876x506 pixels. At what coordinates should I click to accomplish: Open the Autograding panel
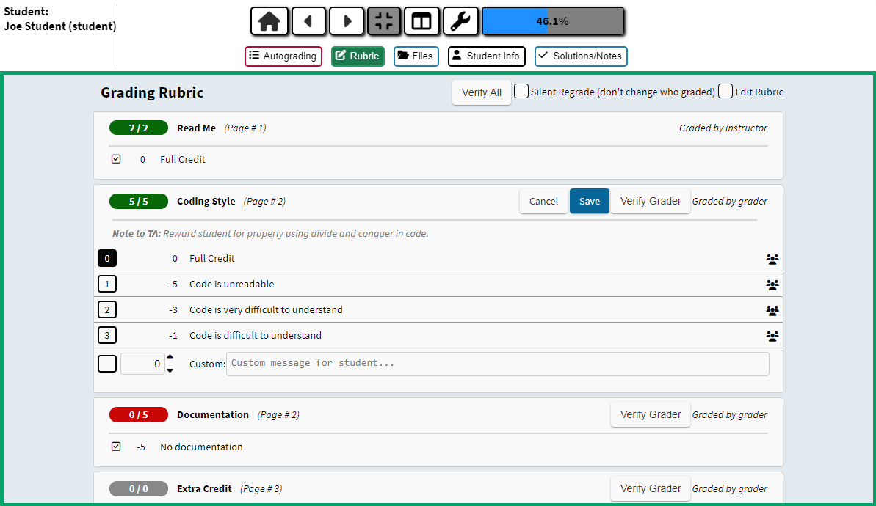pos(283,56)
